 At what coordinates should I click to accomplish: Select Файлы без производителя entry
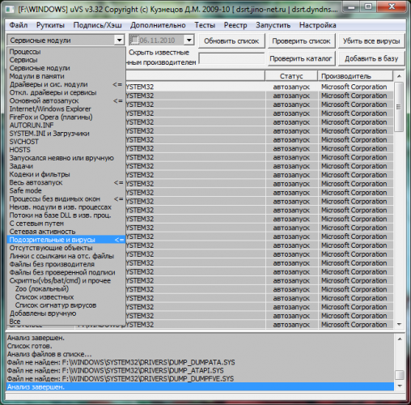66,264
